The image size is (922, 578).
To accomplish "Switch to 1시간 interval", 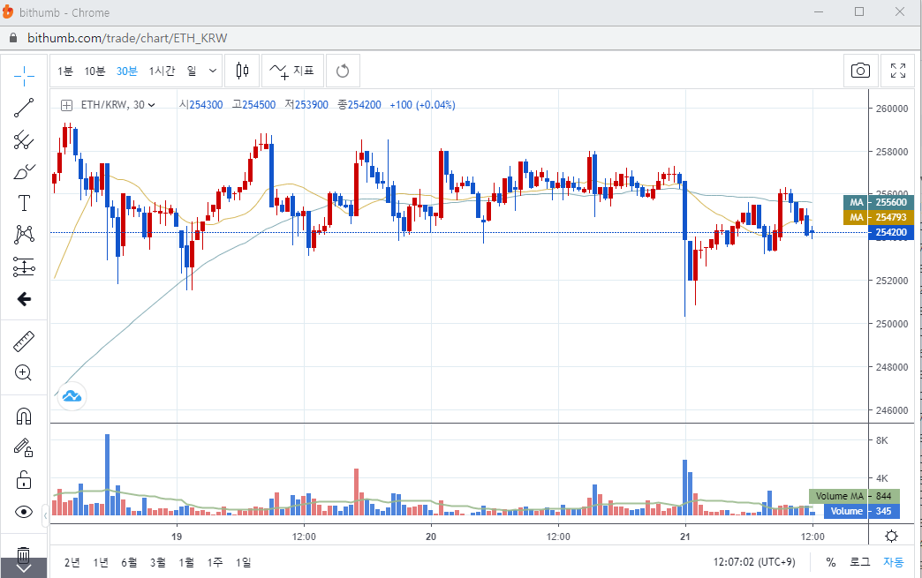I will coord(162,71).
